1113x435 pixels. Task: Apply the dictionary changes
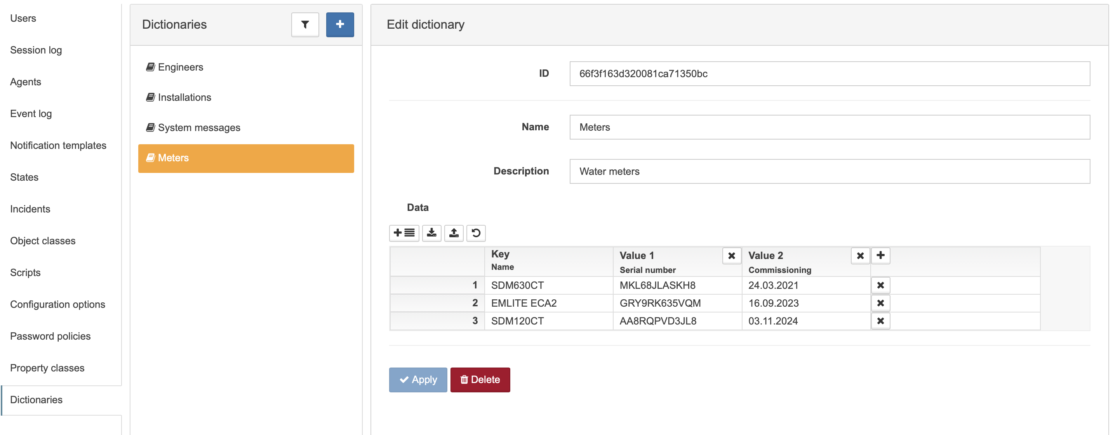pyautogui.click(x=418, y=380)
